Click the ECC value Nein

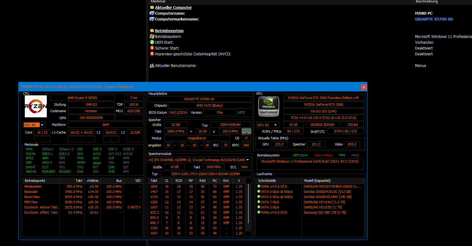(245, 167)
